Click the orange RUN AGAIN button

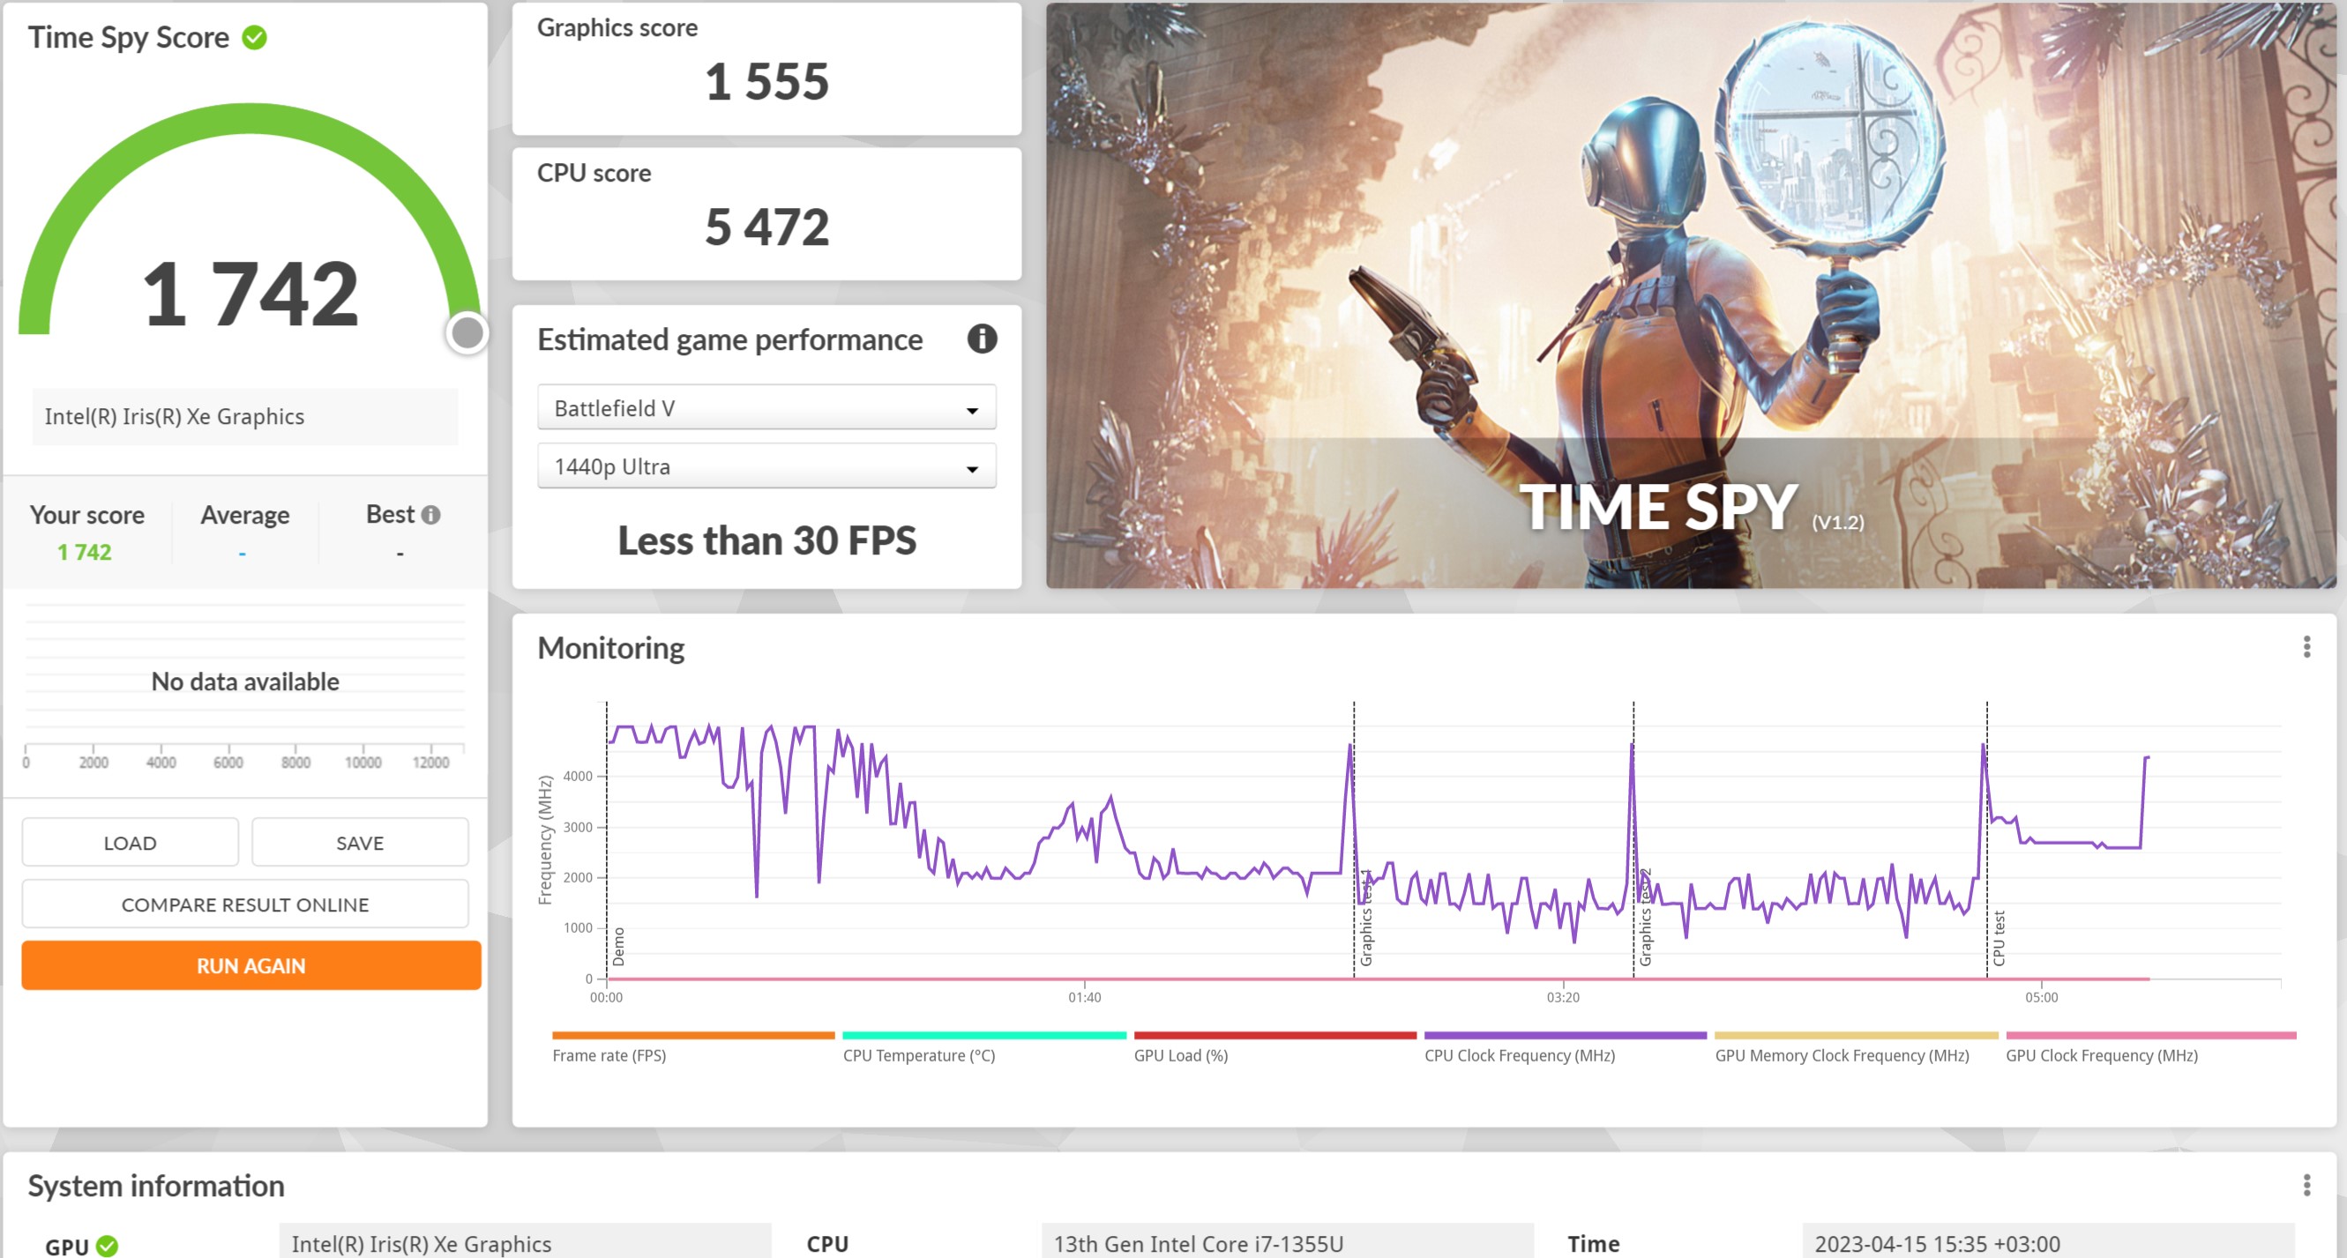250,964
